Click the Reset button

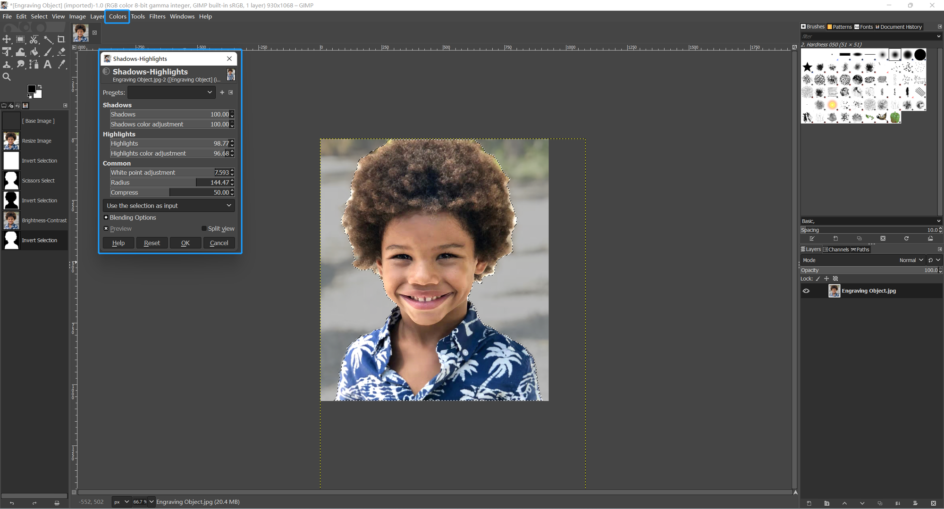[x=152, y=243]
